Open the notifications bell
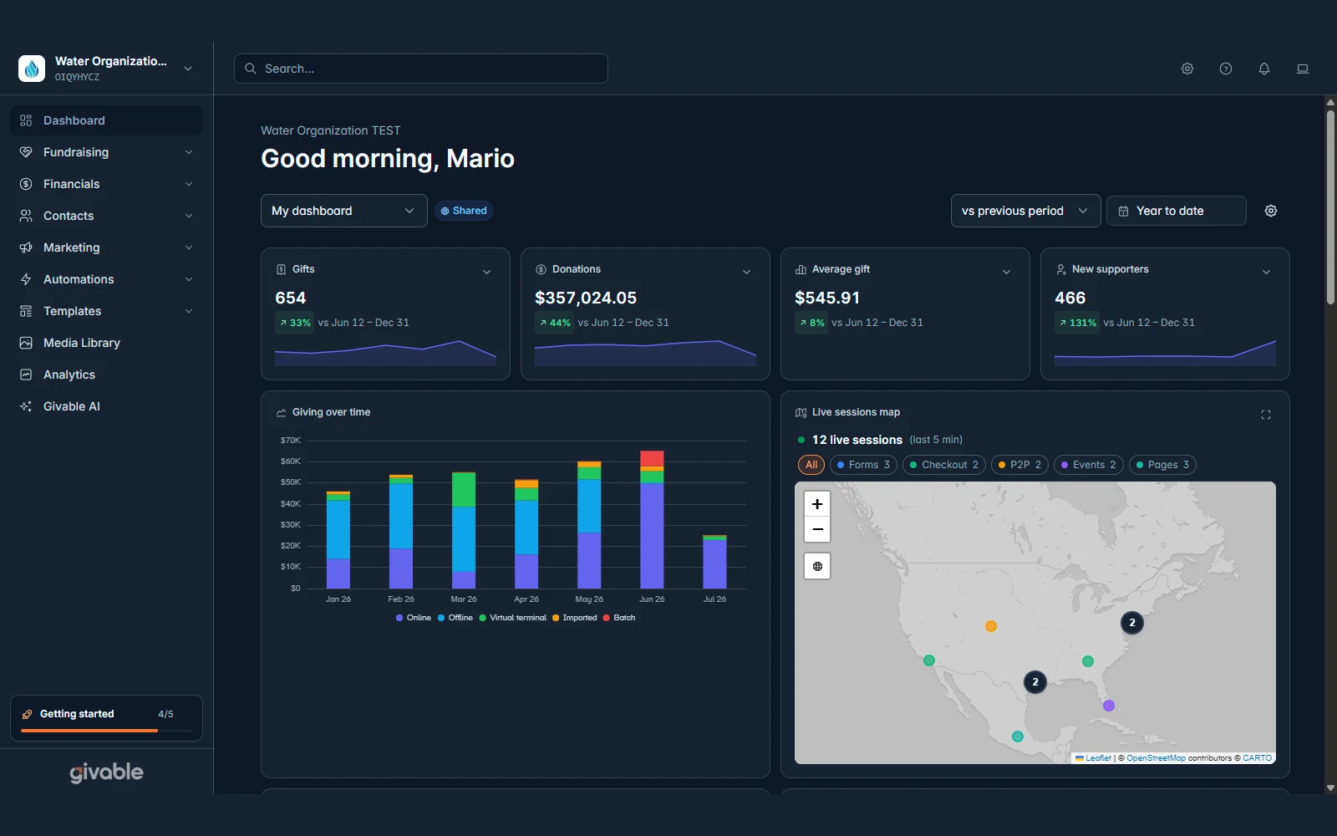The height and width of the screenshot is (836, 1337). coord(1264,69)
